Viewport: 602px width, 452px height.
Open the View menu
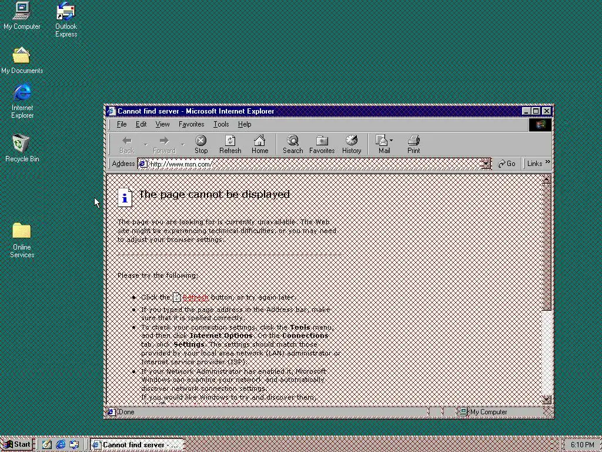(162, 124)
